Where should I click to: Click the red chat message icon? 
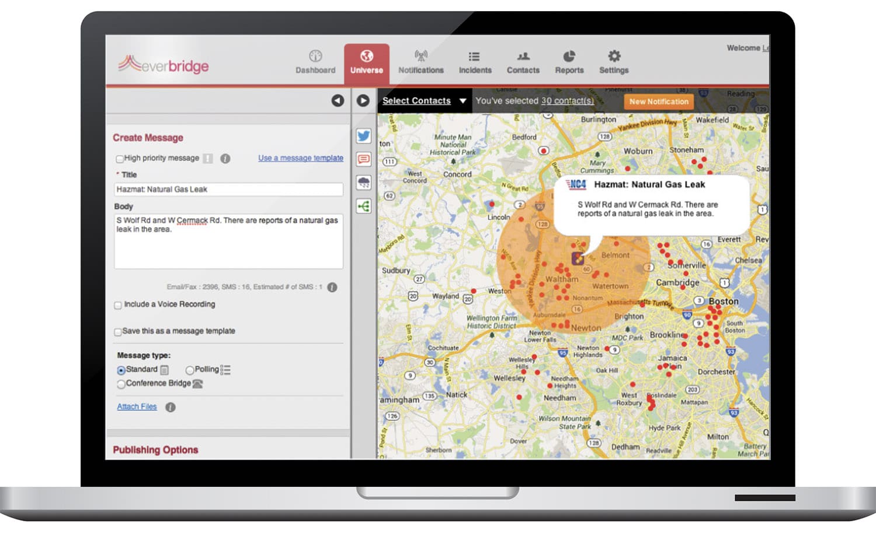pos(363,159)
